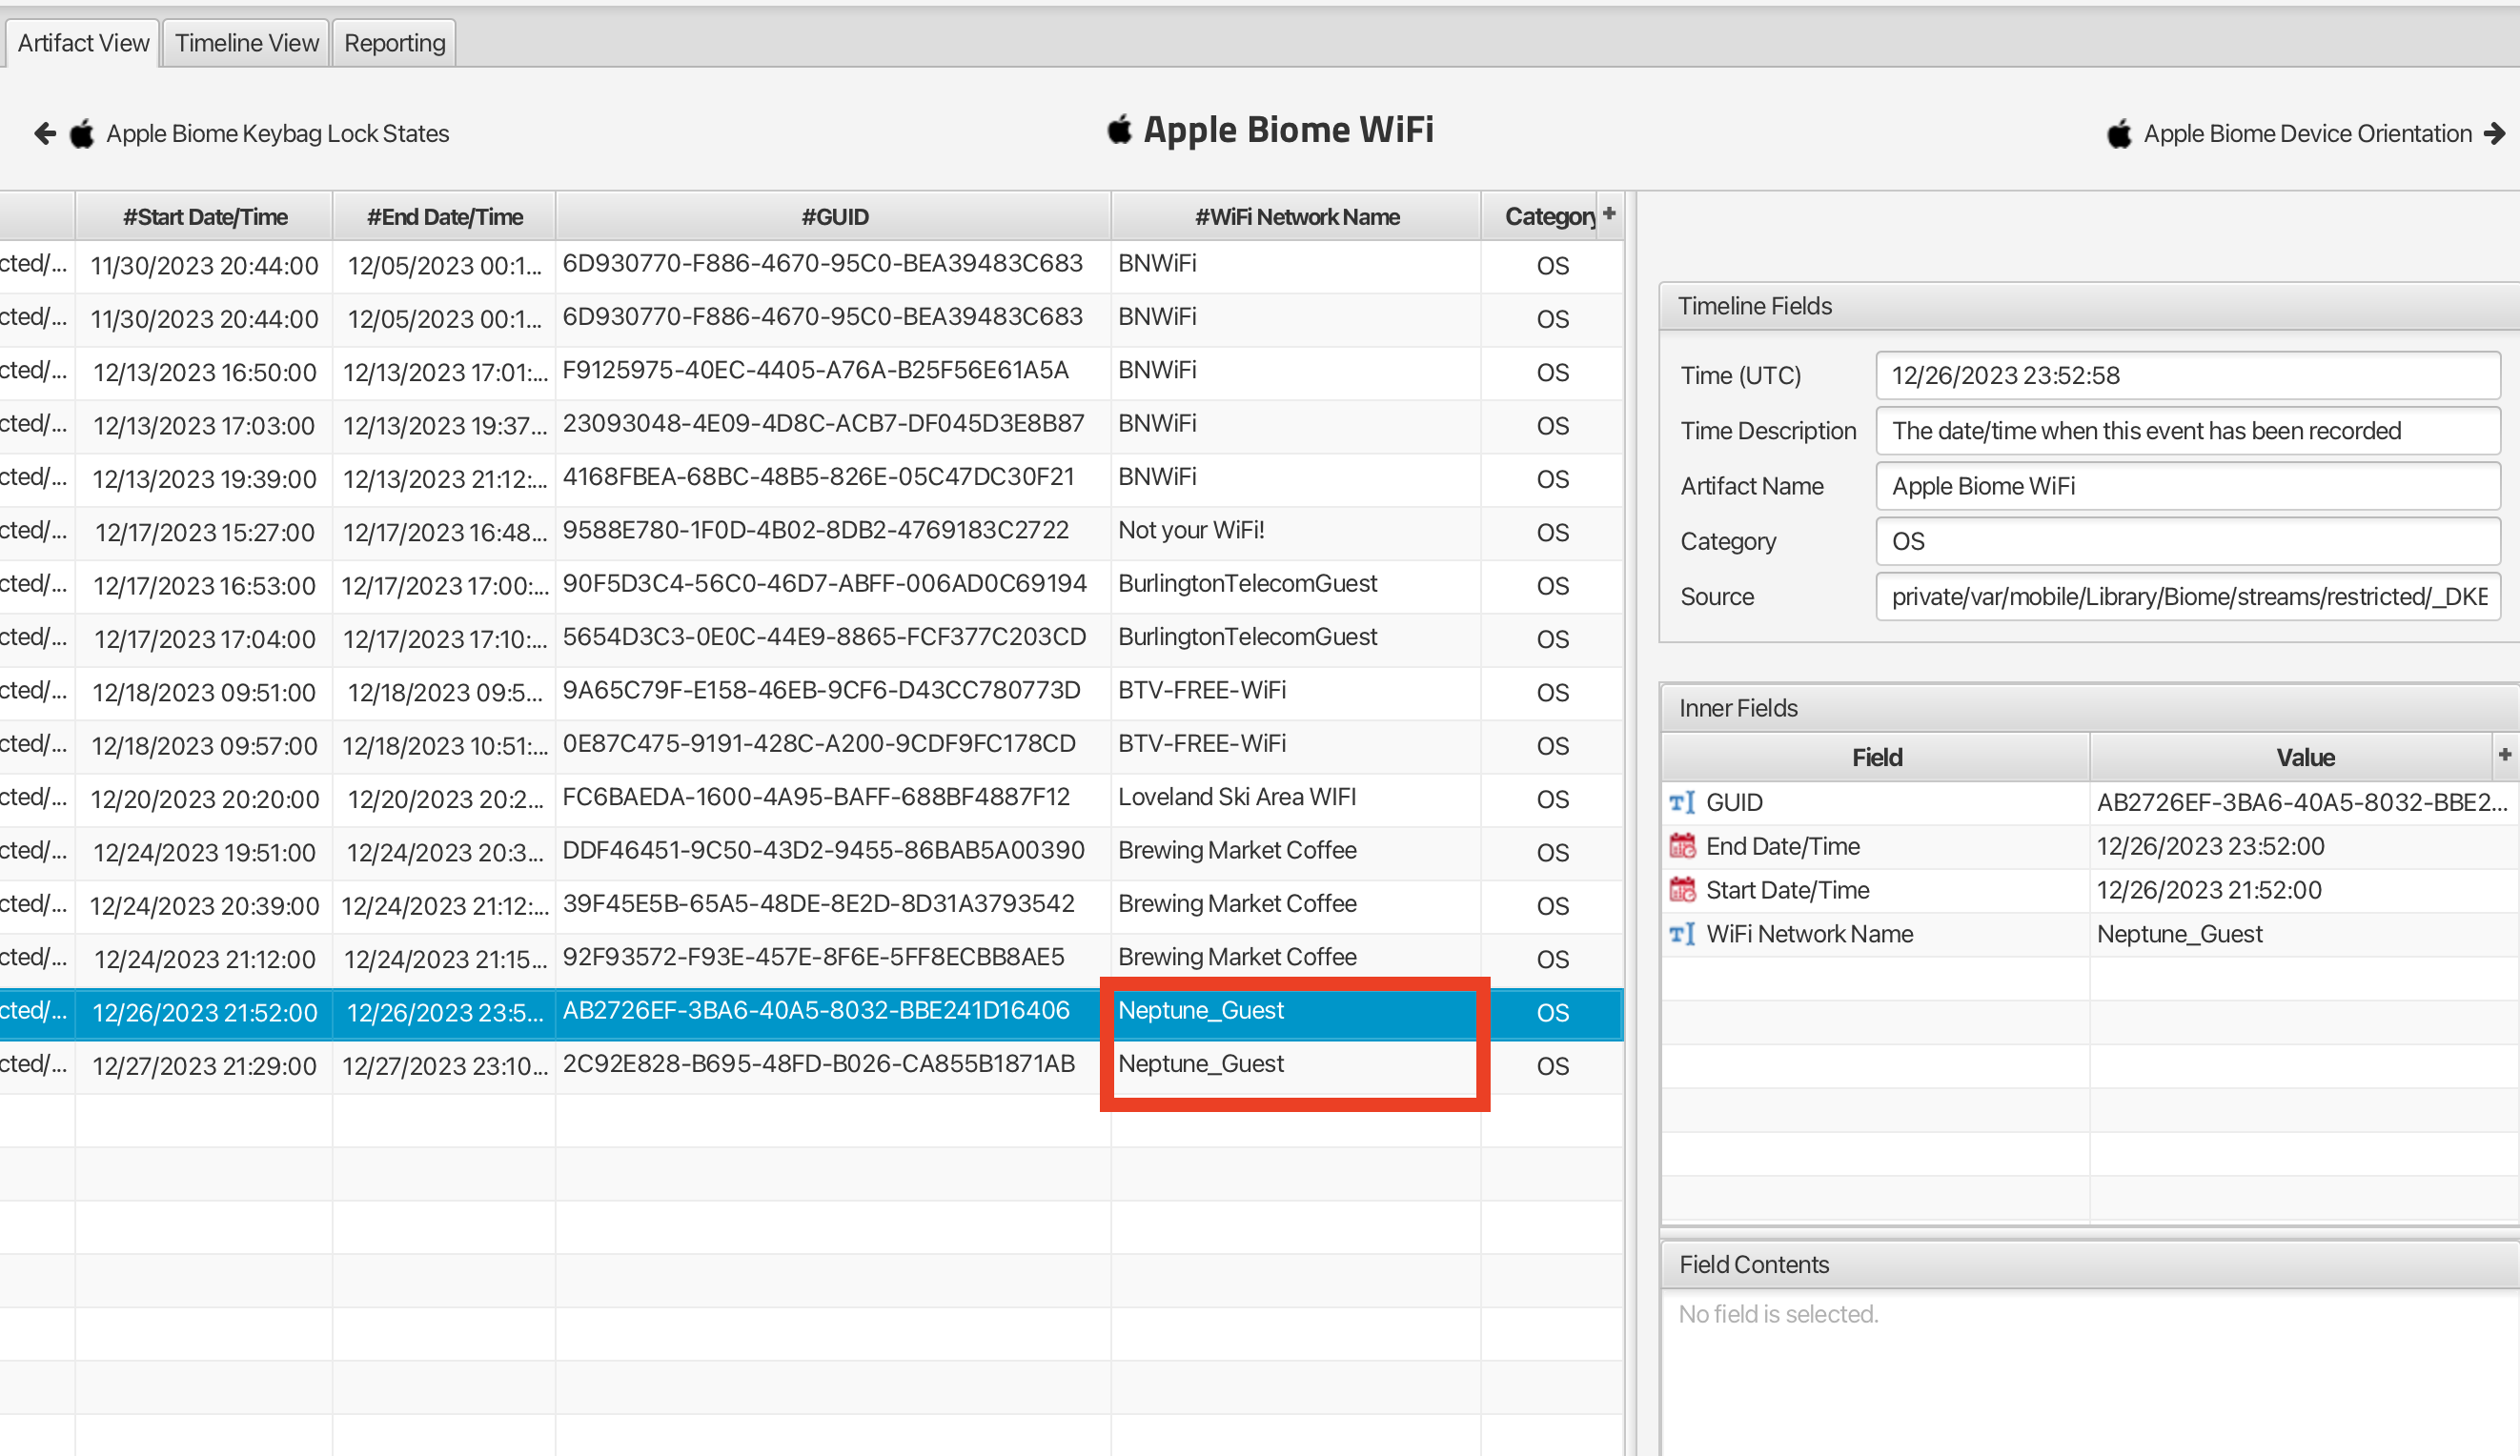
Task: Click the Field Contents panel header
Action: (x=2090, y=1264)
